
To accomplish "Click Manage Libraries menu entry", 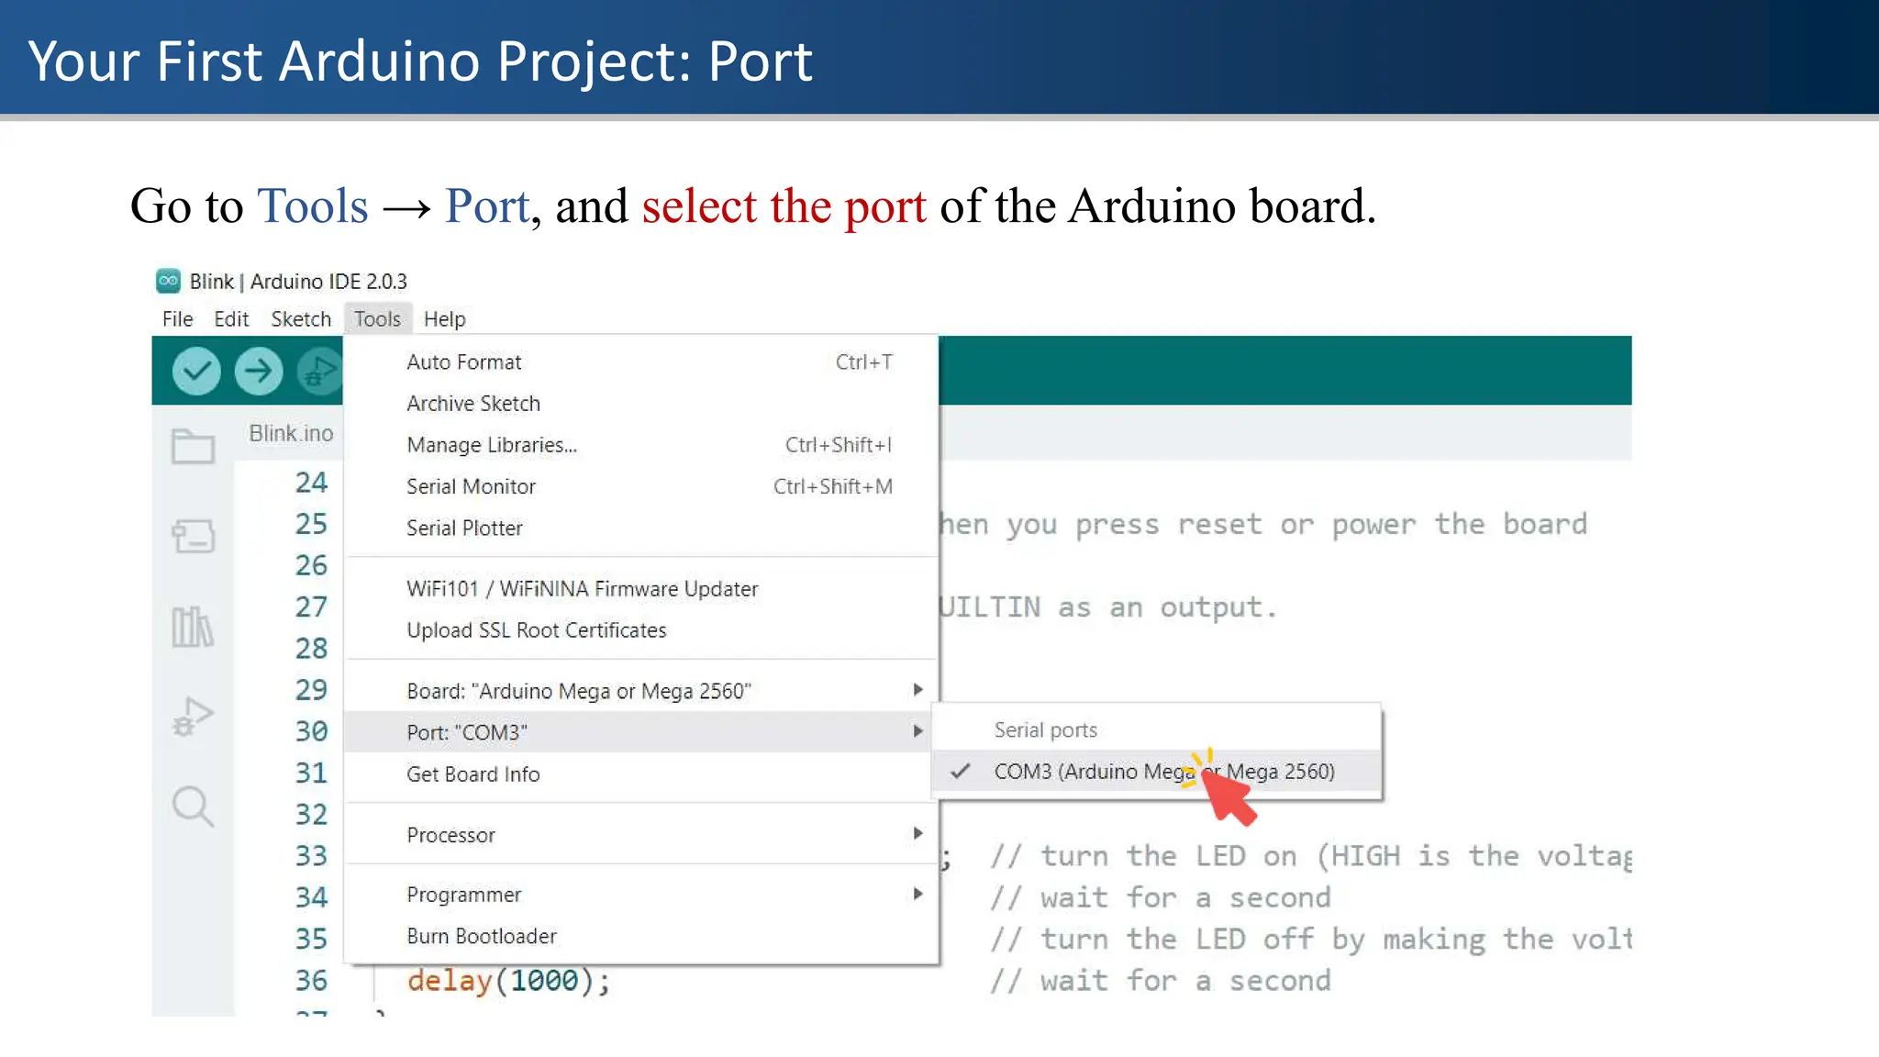I will point(492,445).
